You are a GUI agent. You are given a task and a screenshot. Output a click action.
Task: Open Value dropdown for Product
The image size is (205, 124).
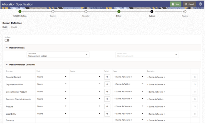[x=129, y=106]
